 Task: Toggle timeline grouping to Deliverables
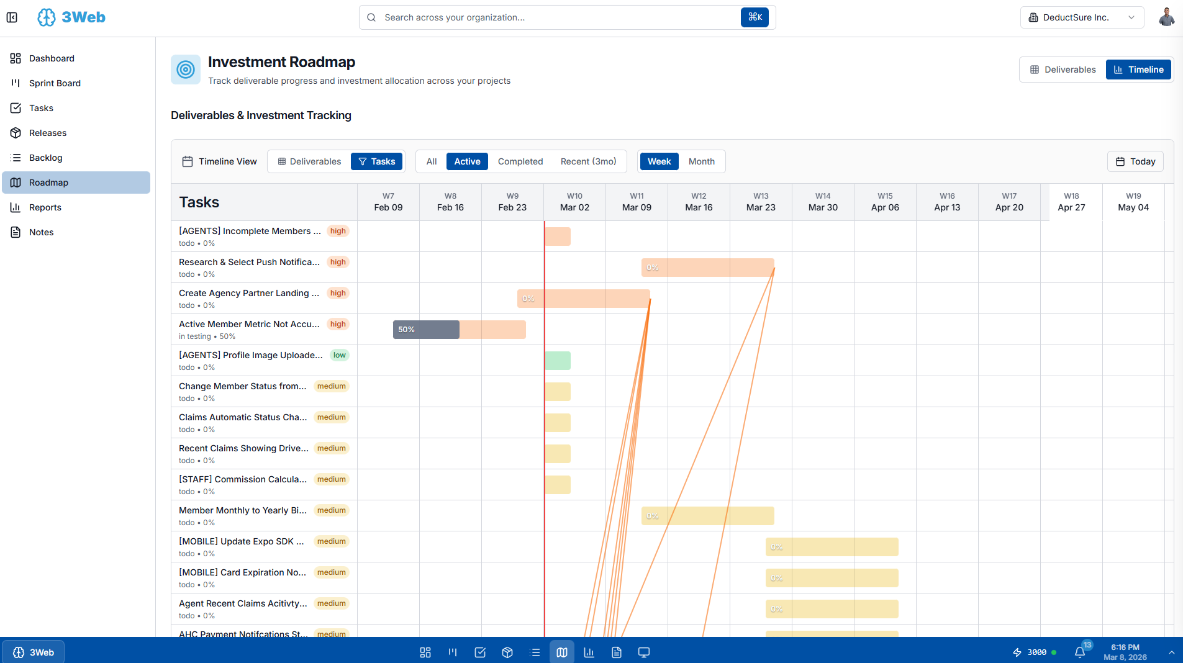(309, 161)
